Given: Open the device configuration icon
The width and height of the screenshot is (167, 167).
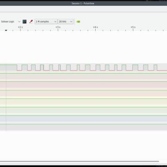Looking at the screenshot, I should click(25, 22).
